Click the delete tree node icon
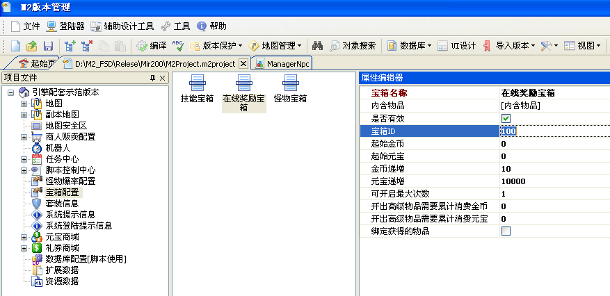Screen dimensions: 610x296 tap(87, 46)
